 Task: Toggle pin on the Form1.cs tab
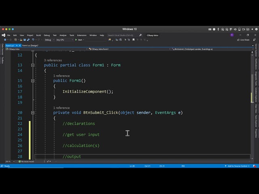tap(17, 46)
